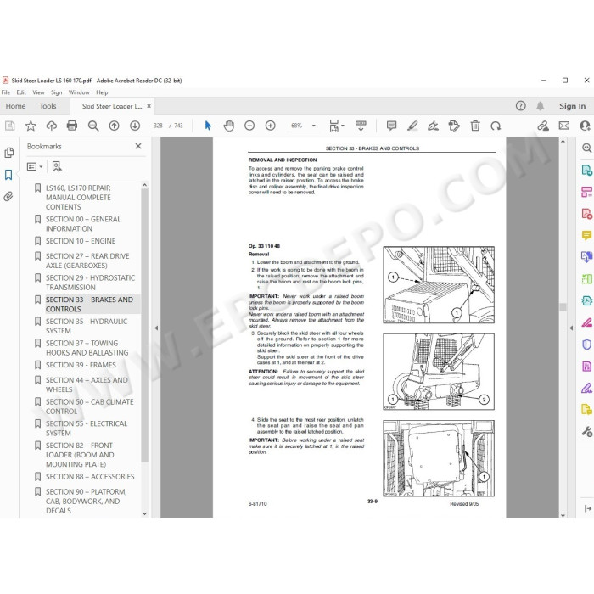Viewport: 594px width, 594px height.
Task: Open the Window menu
Action: point(79,92)
